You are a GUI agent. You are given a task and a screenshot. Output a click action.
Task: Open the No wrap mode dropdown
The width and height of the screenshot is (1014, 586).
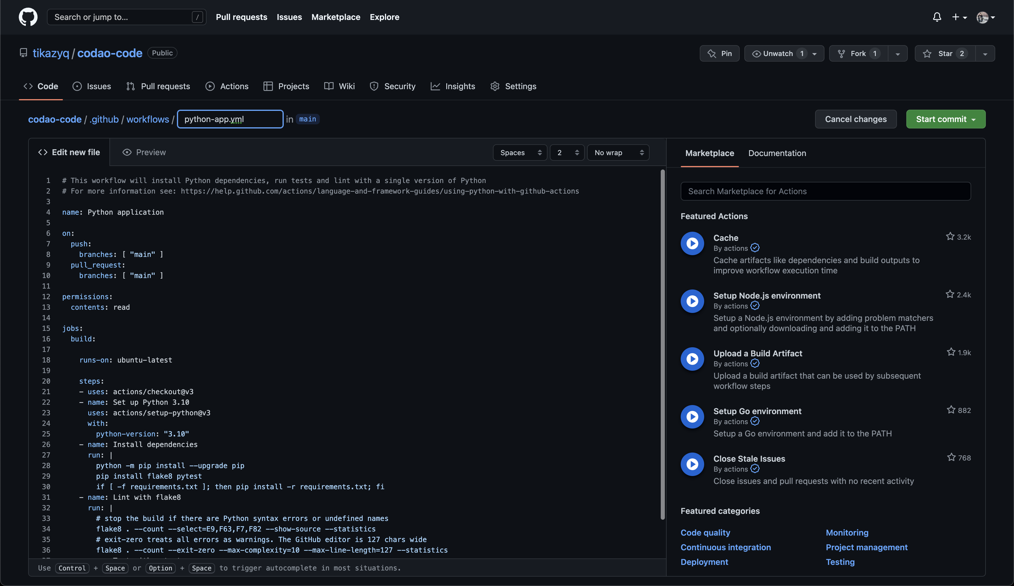618,153
